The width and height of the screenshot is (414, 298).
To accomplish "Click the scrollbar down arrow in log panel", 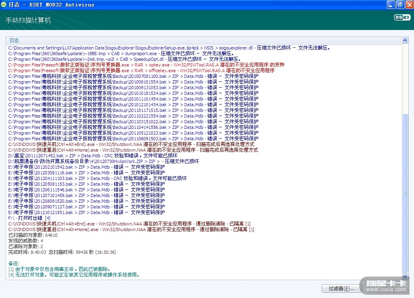I will 405,277.
